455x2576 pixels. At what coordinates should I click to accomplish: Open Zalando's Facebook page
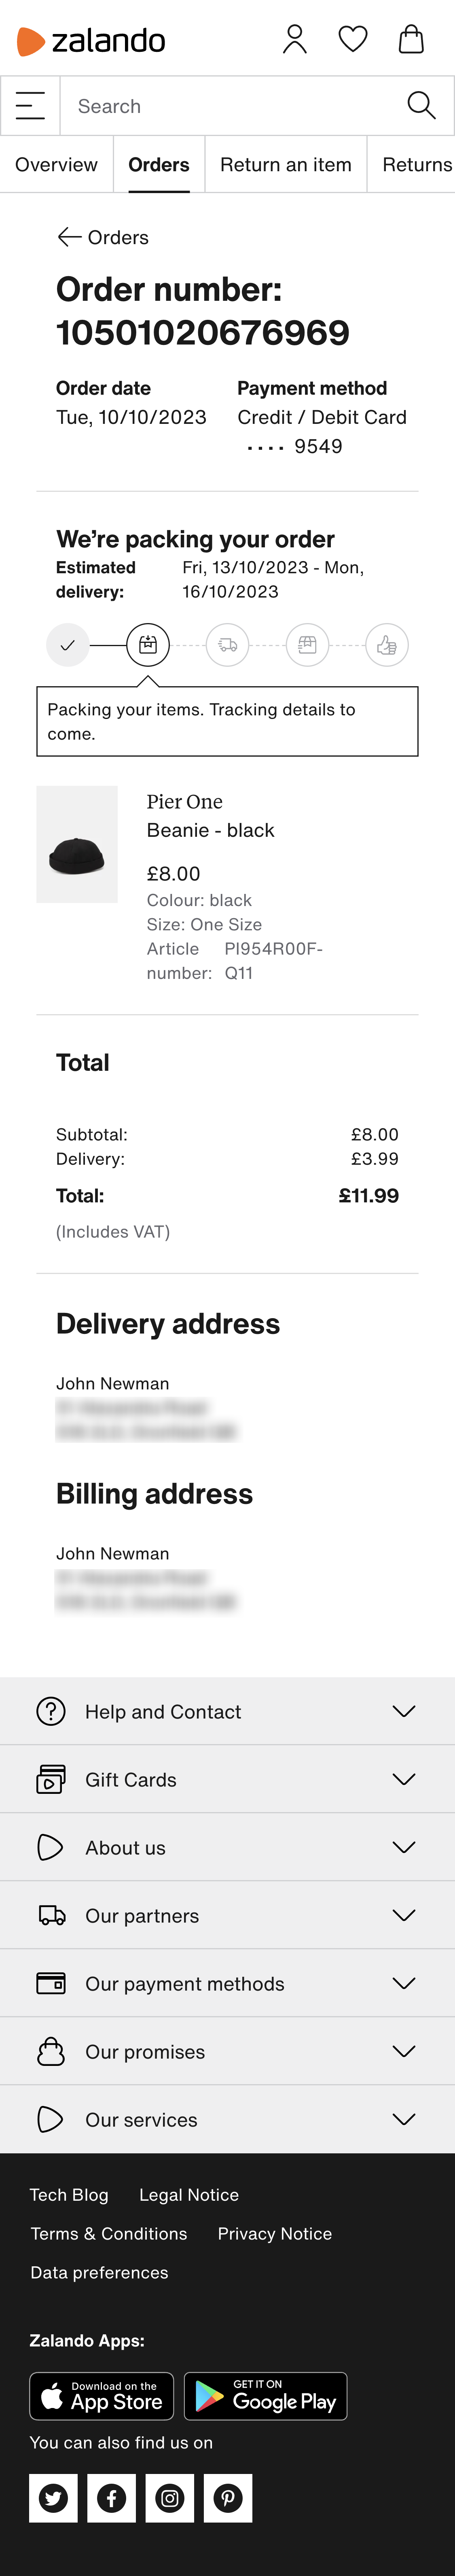pyautogui.click(x=111, y=2498)
